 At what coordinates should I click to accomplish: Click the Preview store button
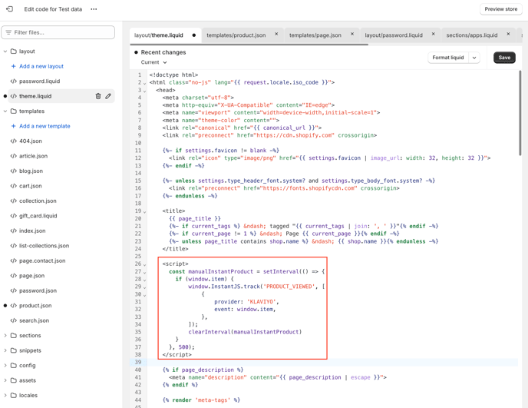500,9
